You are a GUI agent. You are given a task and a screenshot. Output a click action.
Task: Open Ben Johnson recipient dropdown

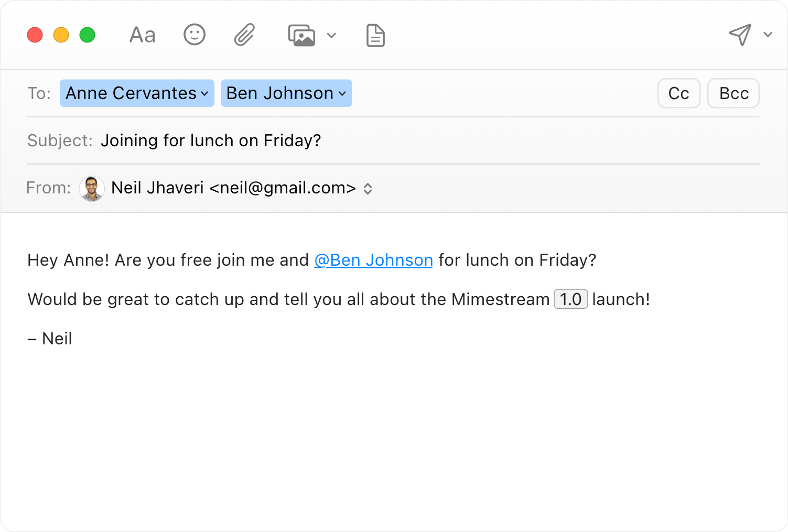342,94
